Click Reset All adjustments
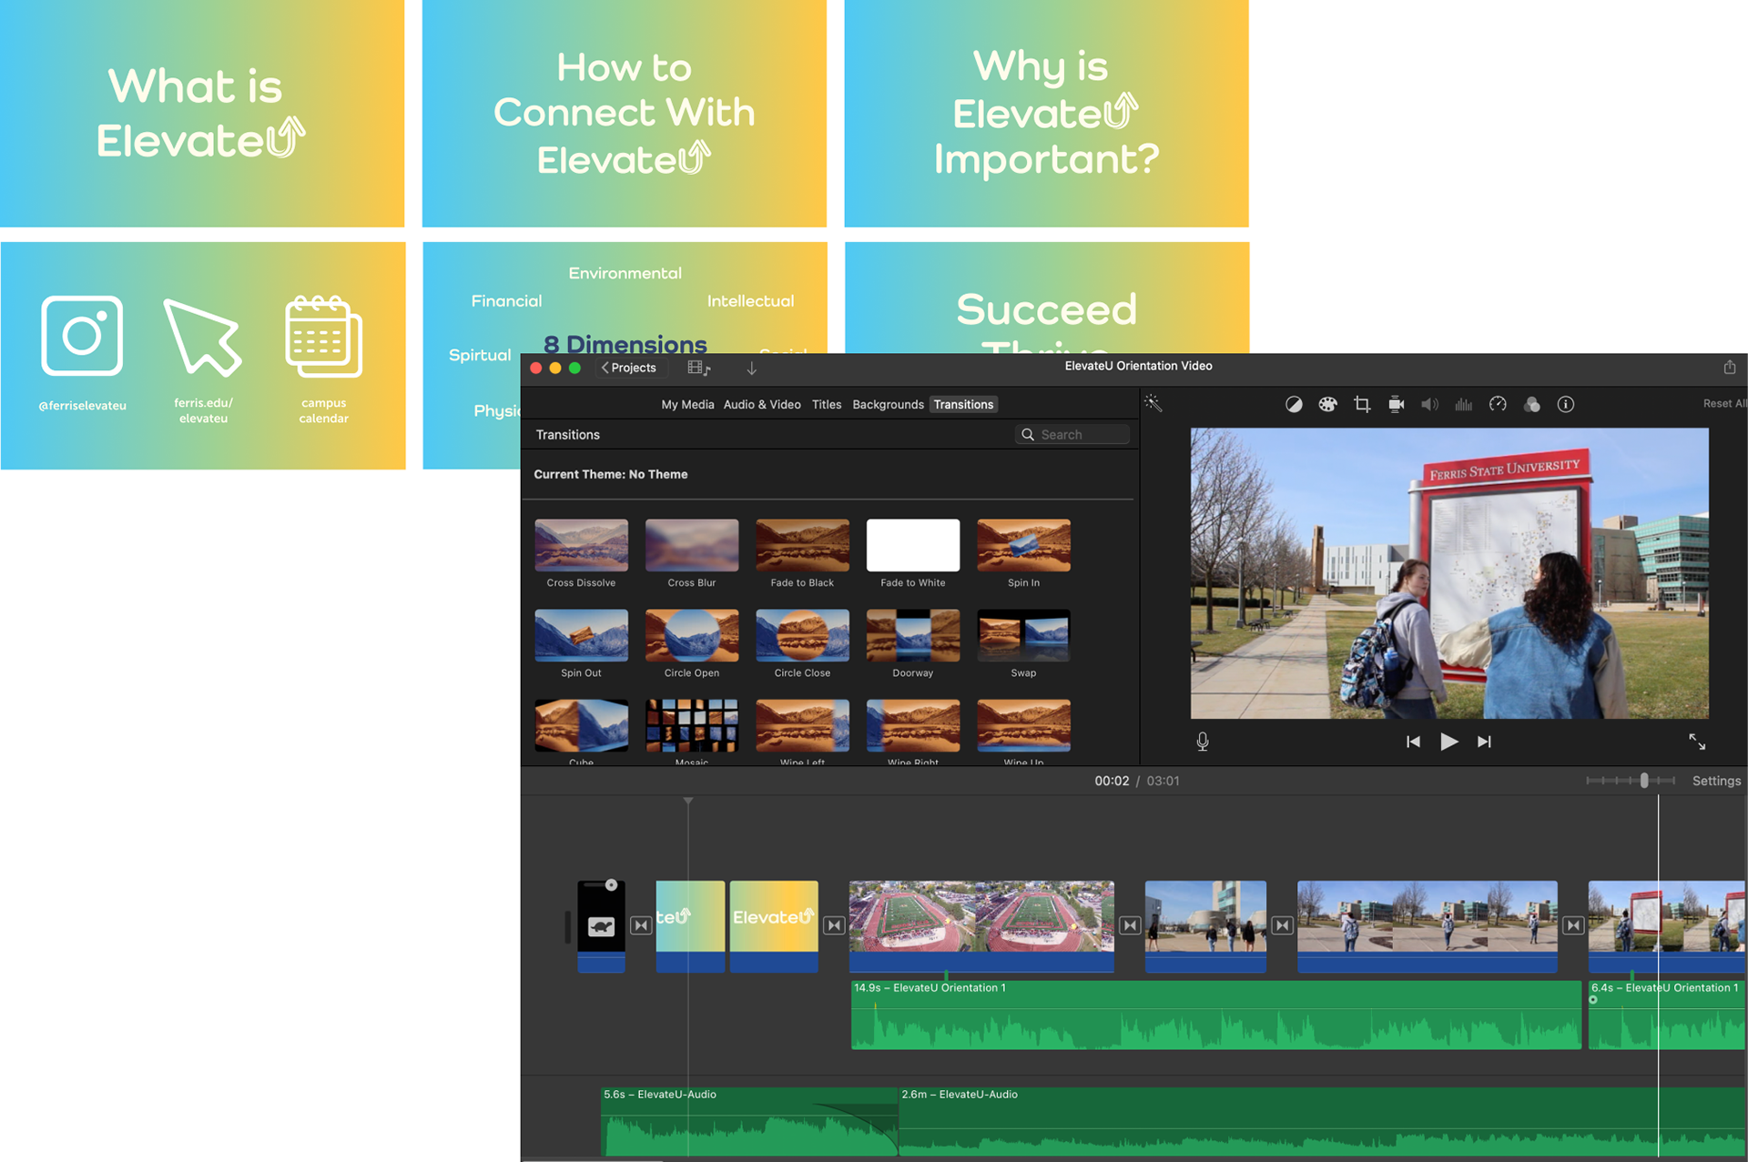 tap(1724, 403)
